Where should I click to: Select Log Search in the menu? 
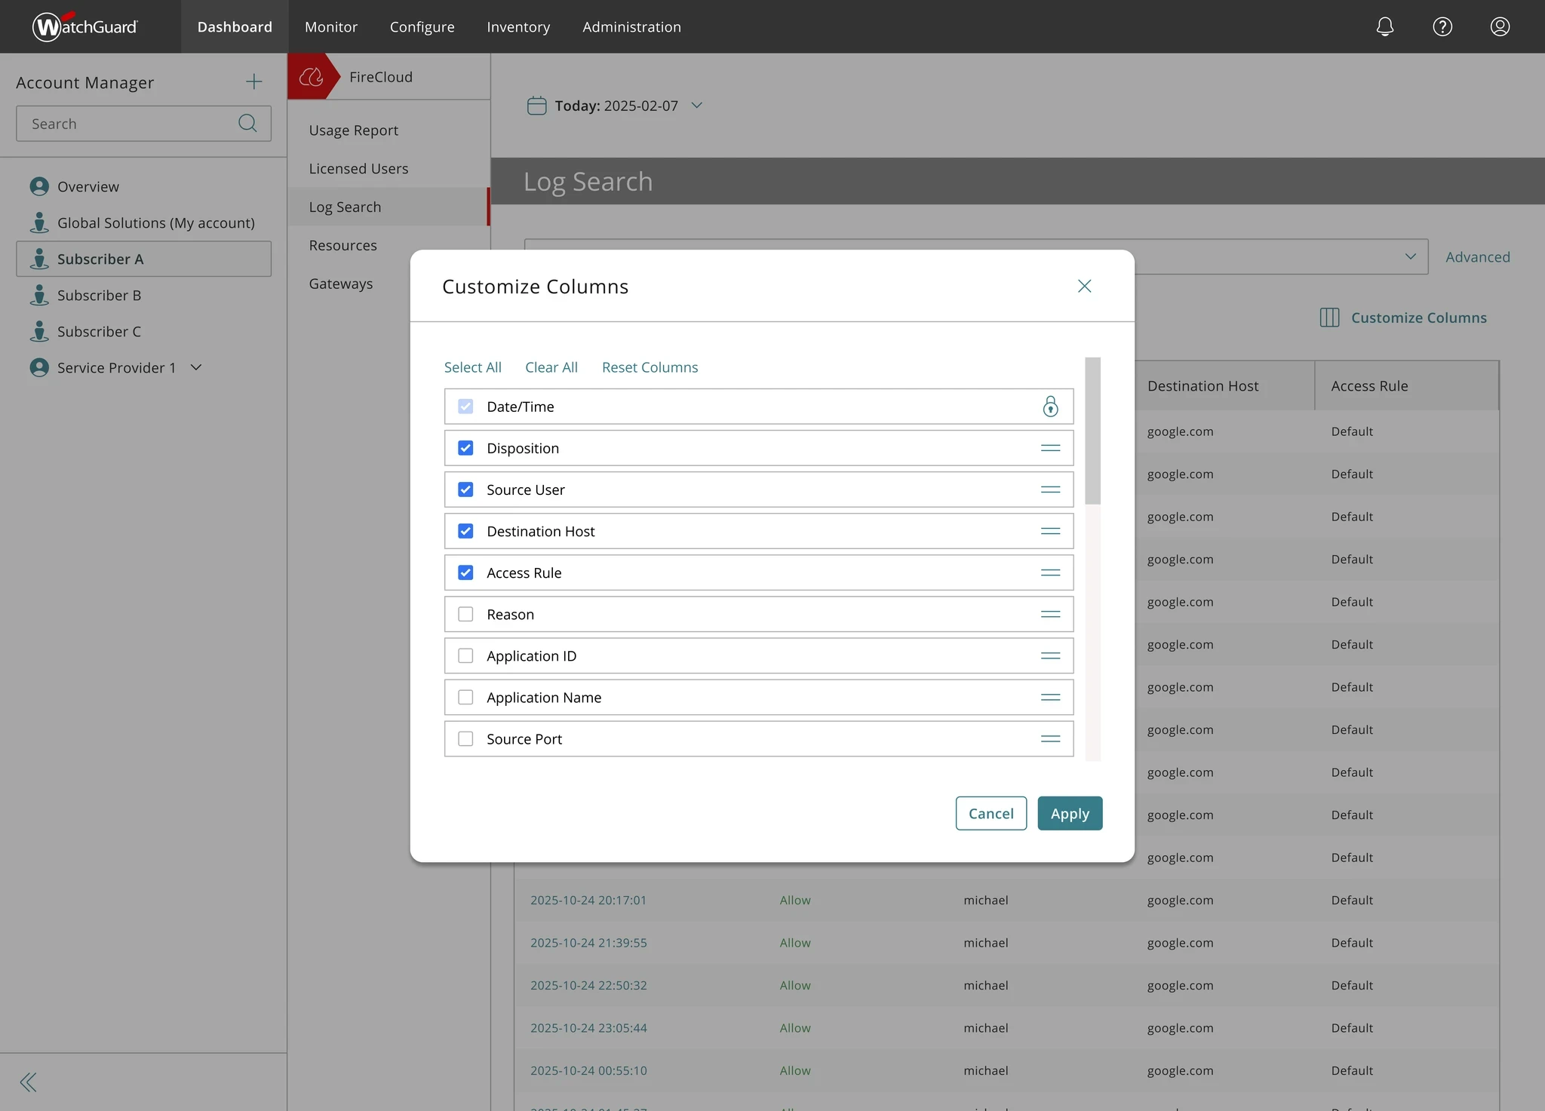click(389, 207)
